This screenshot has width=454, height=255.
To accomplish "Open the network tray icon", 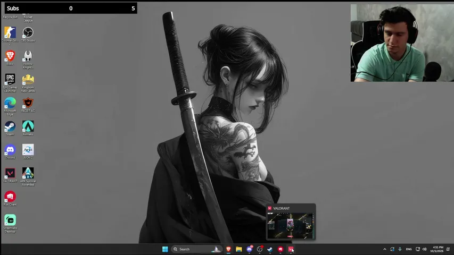I will click(417, 249).
